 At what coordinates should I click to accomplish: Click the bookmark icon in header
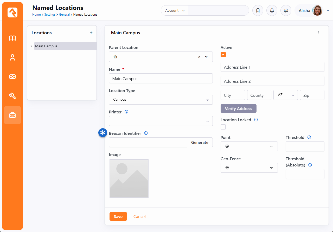coord(258,11)
